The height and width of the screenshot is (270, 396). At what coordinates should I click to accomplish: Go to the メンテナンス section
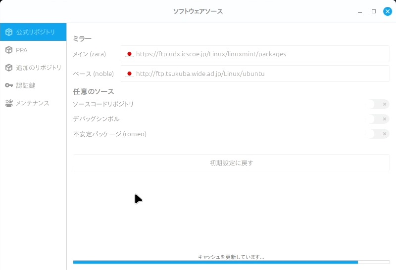(33, 103)
